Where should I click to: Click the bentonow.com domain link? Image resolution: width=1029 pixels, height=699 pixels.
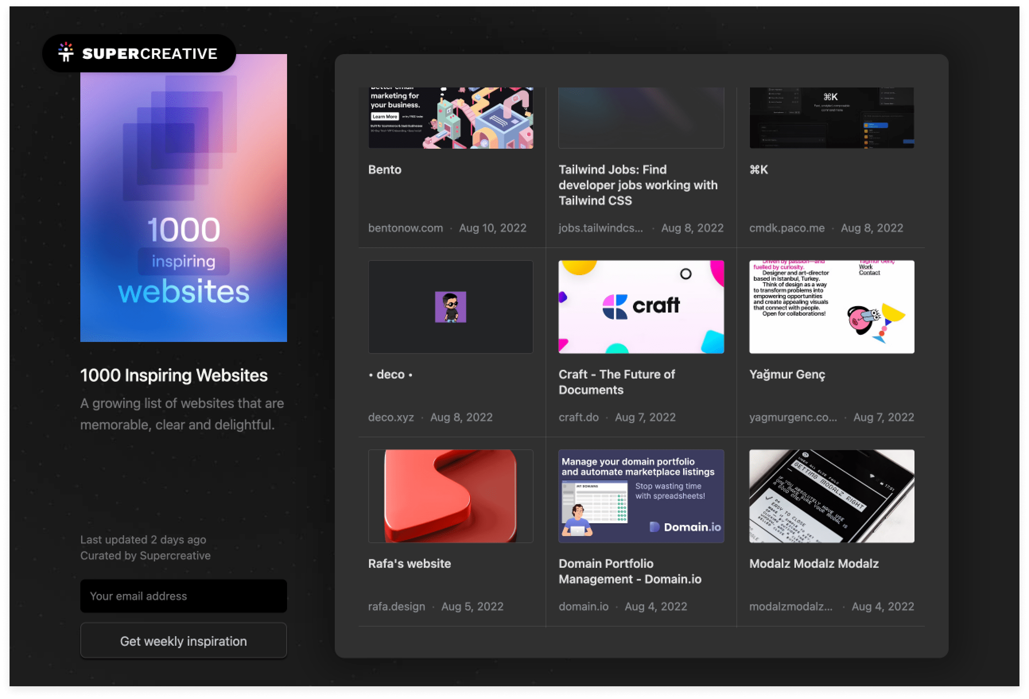406,228
